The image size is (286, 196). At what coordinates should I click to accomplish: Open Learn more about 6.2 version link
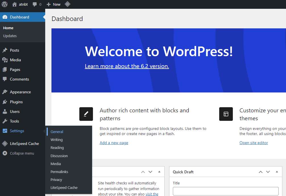(127, 66)
